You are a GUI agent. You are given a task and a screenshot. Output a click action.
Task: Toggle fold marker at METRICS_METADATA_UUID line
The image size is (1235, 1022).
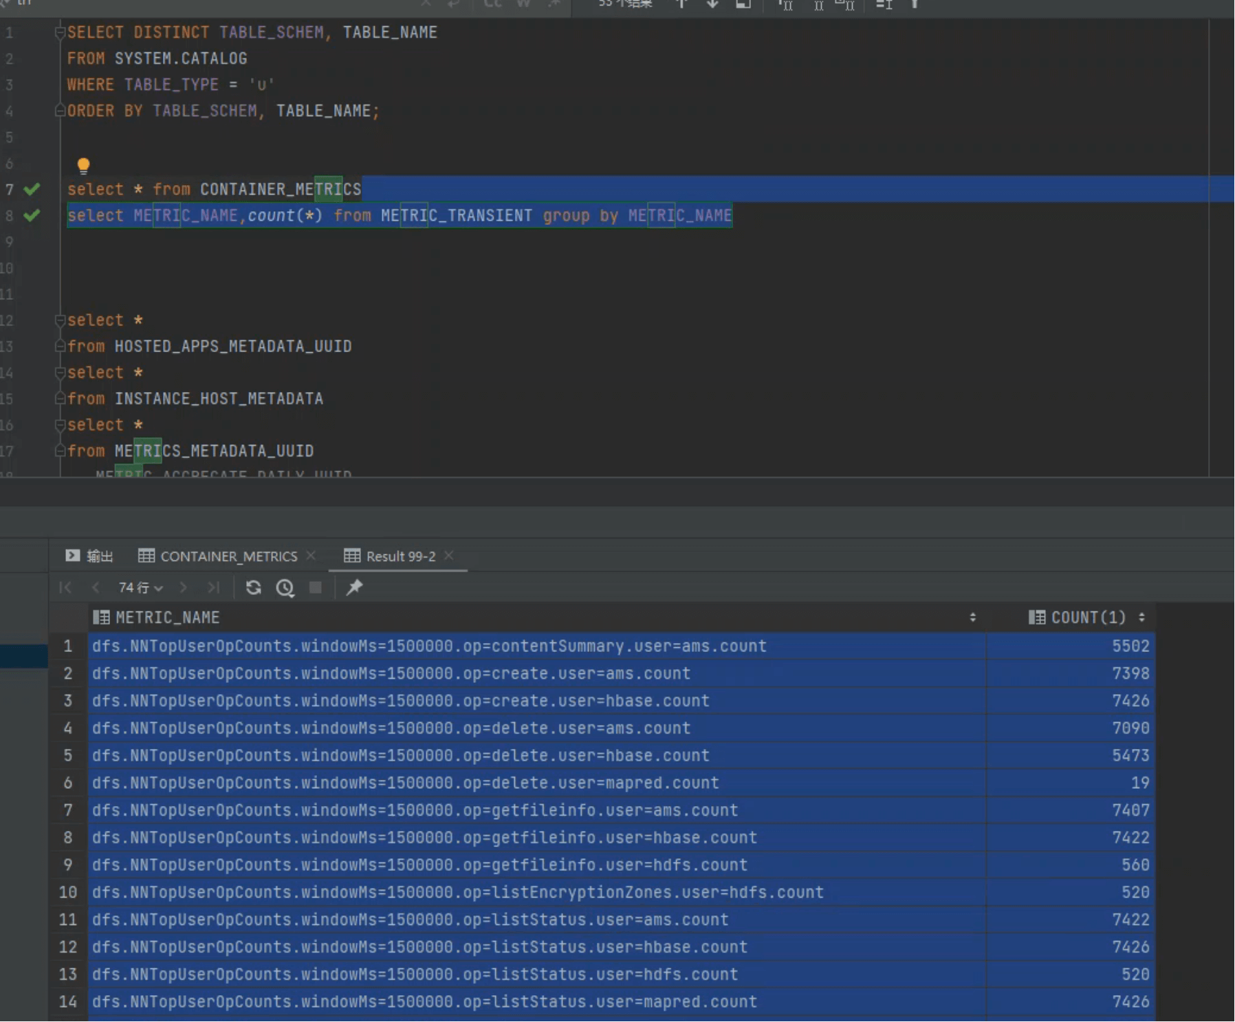coord(60,451)
